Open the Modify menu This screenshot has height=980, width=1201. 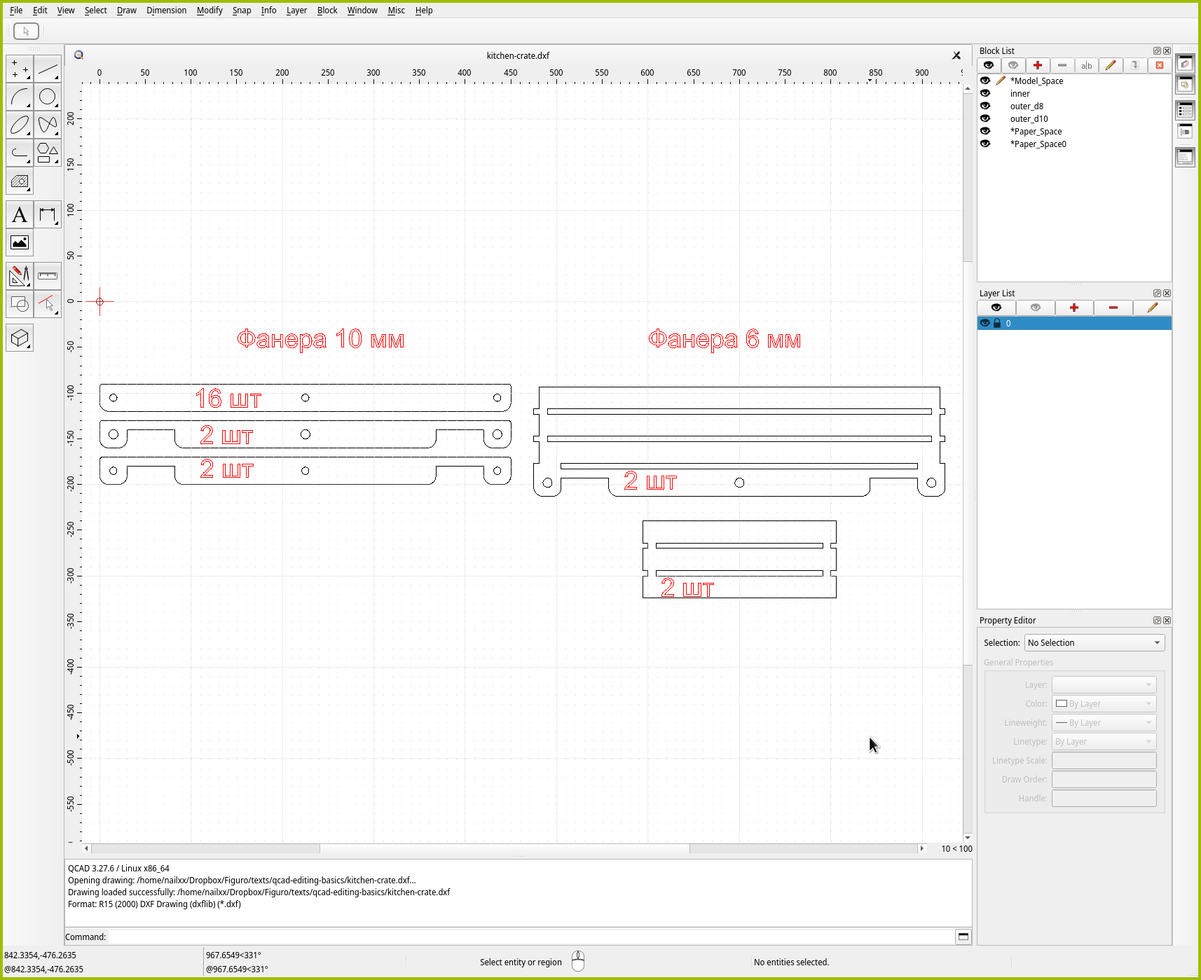click(209, 11)
